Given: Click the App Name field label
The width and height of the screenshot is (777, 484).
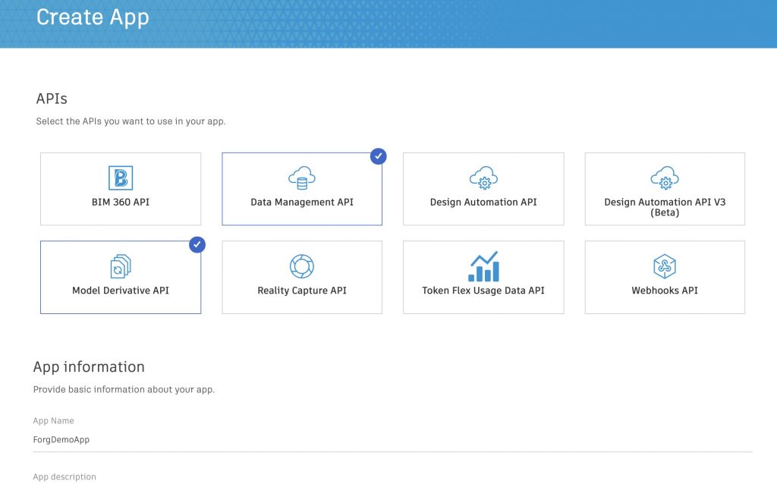Looking at the screenshot, I should pyautogui.click(x=54, y=421).
